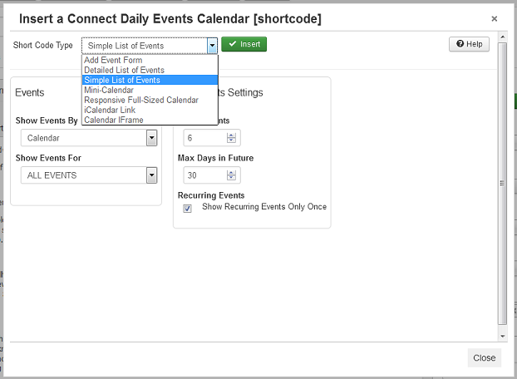Decrease the Max Days in Future value
The image size is (517, 379).
[231, 178]
